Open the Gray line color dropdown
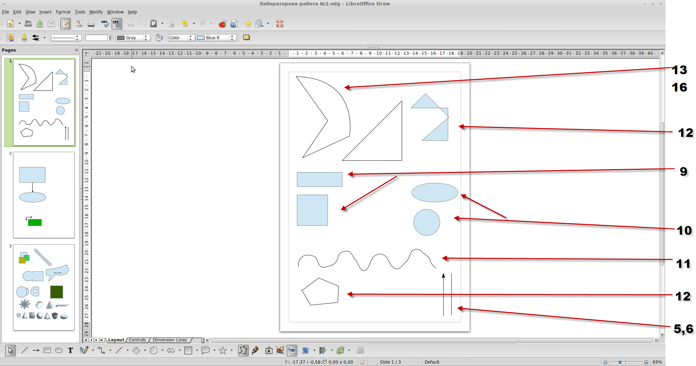Image resolution: width=696 pixels, height=366 pixels. [133, 38]
